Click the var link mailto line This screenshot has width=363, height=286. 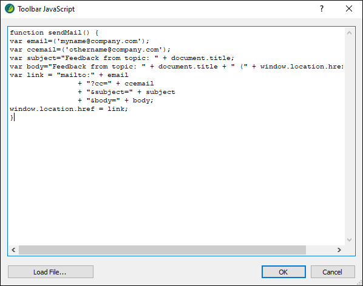(x=69, y=75)
